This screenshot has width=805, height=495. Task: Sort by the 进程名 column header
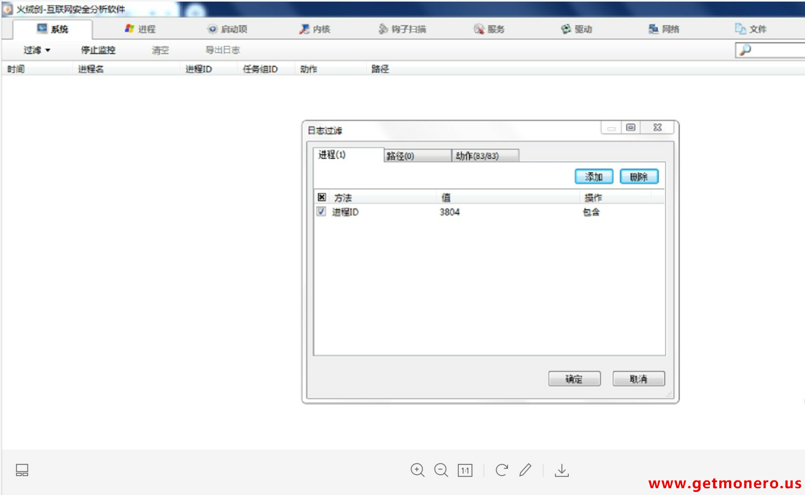pos(91,69)
